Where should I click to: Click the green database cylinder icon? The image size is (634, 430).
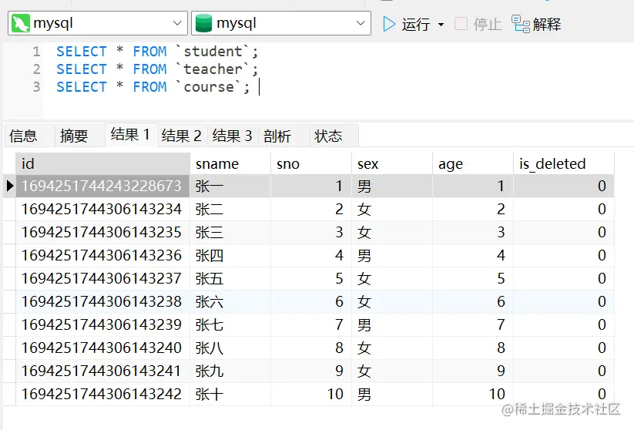[203, 23]
